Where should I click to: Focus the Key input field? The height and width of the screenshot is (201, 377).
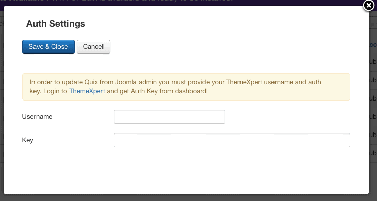pos(232,140)
